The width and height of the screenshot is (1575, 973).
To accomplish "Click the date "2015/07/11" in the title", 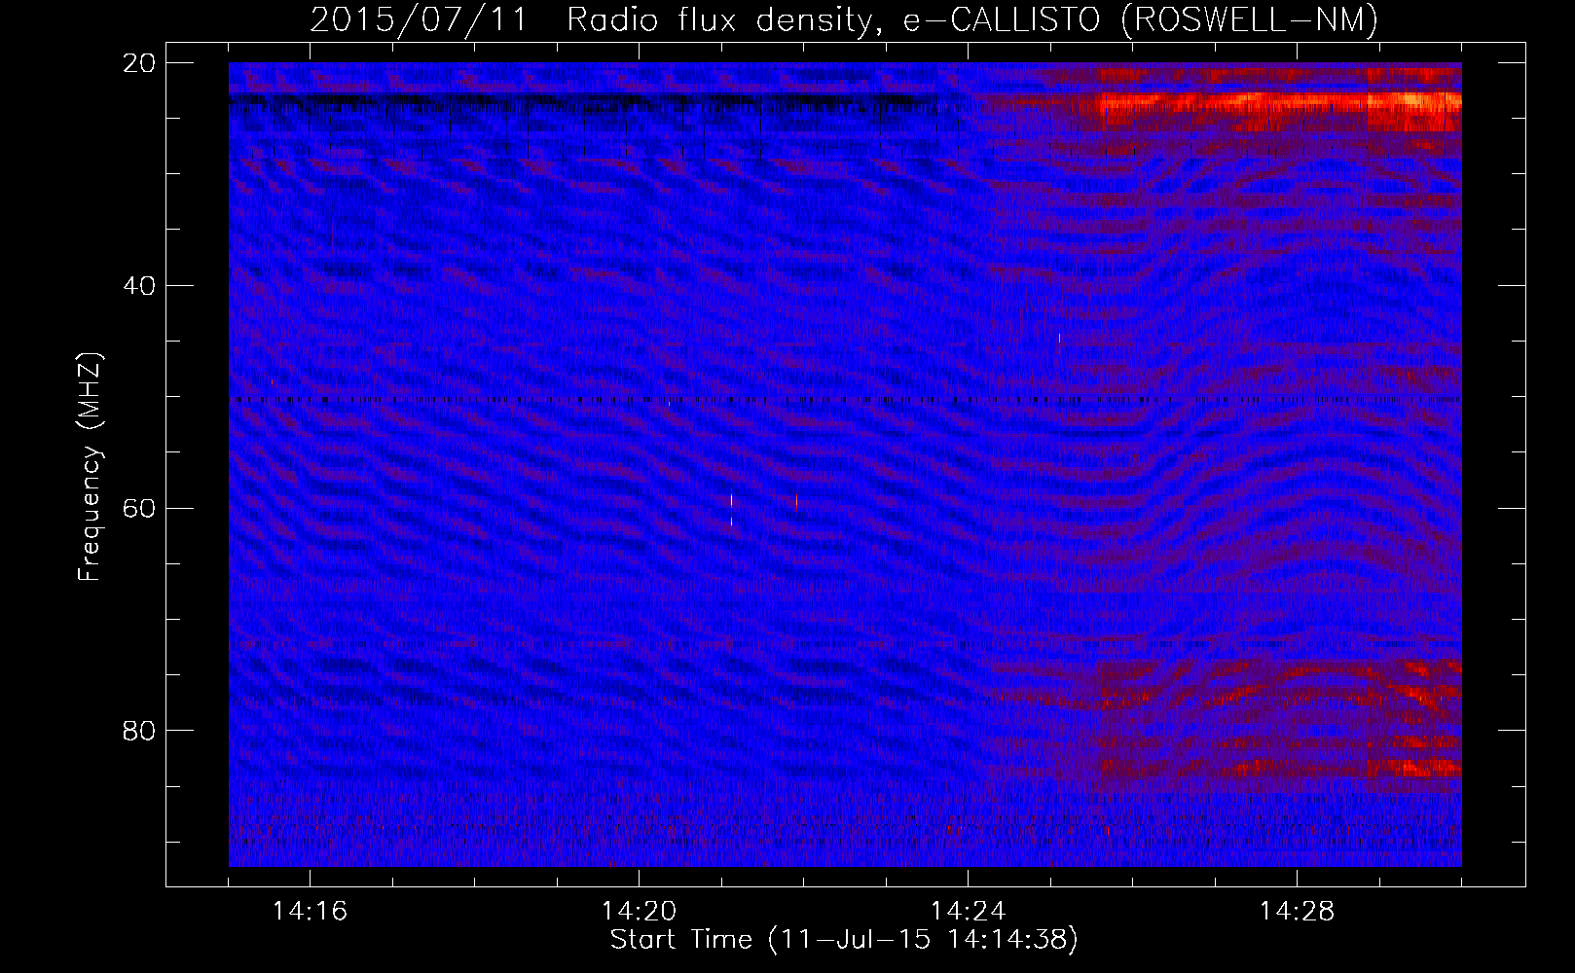I will (x=420, y=19).
